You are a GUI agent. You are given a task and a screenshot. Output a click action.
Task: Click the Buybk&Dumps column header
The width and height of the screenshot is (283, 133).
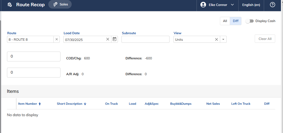(x=181, y=104)
